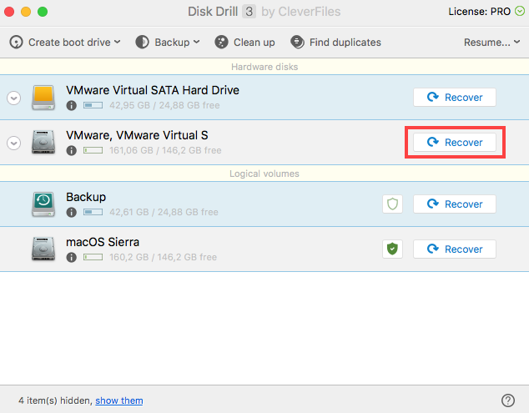
Task: Click the 'show them' hidden items link
Action: click(119, 400)
